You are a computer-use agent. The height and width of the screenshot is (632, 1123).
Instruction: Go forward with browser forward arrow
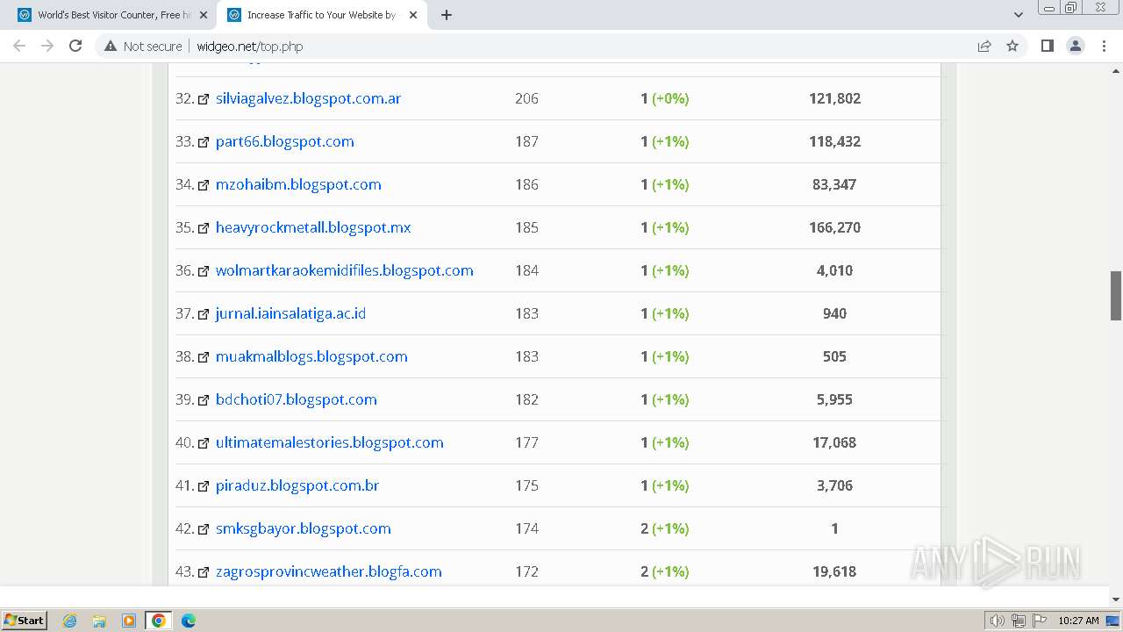[47, 46]
